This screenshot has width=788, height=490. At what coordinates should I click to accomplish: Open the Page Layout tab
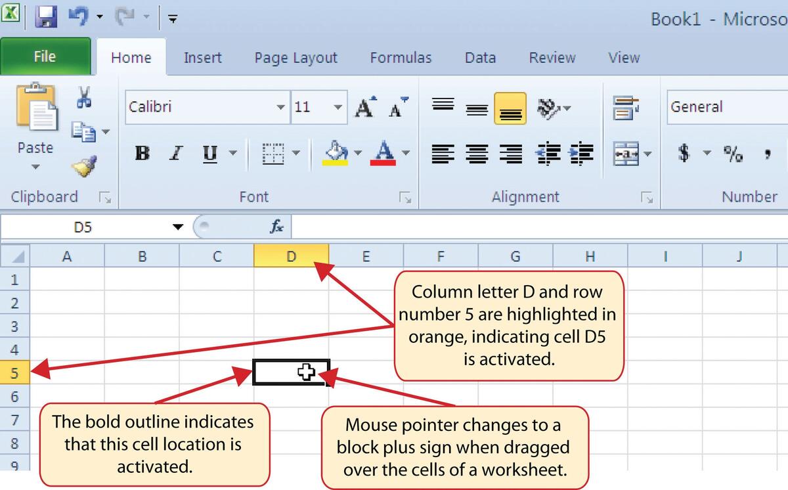click(x=296, y=58)
